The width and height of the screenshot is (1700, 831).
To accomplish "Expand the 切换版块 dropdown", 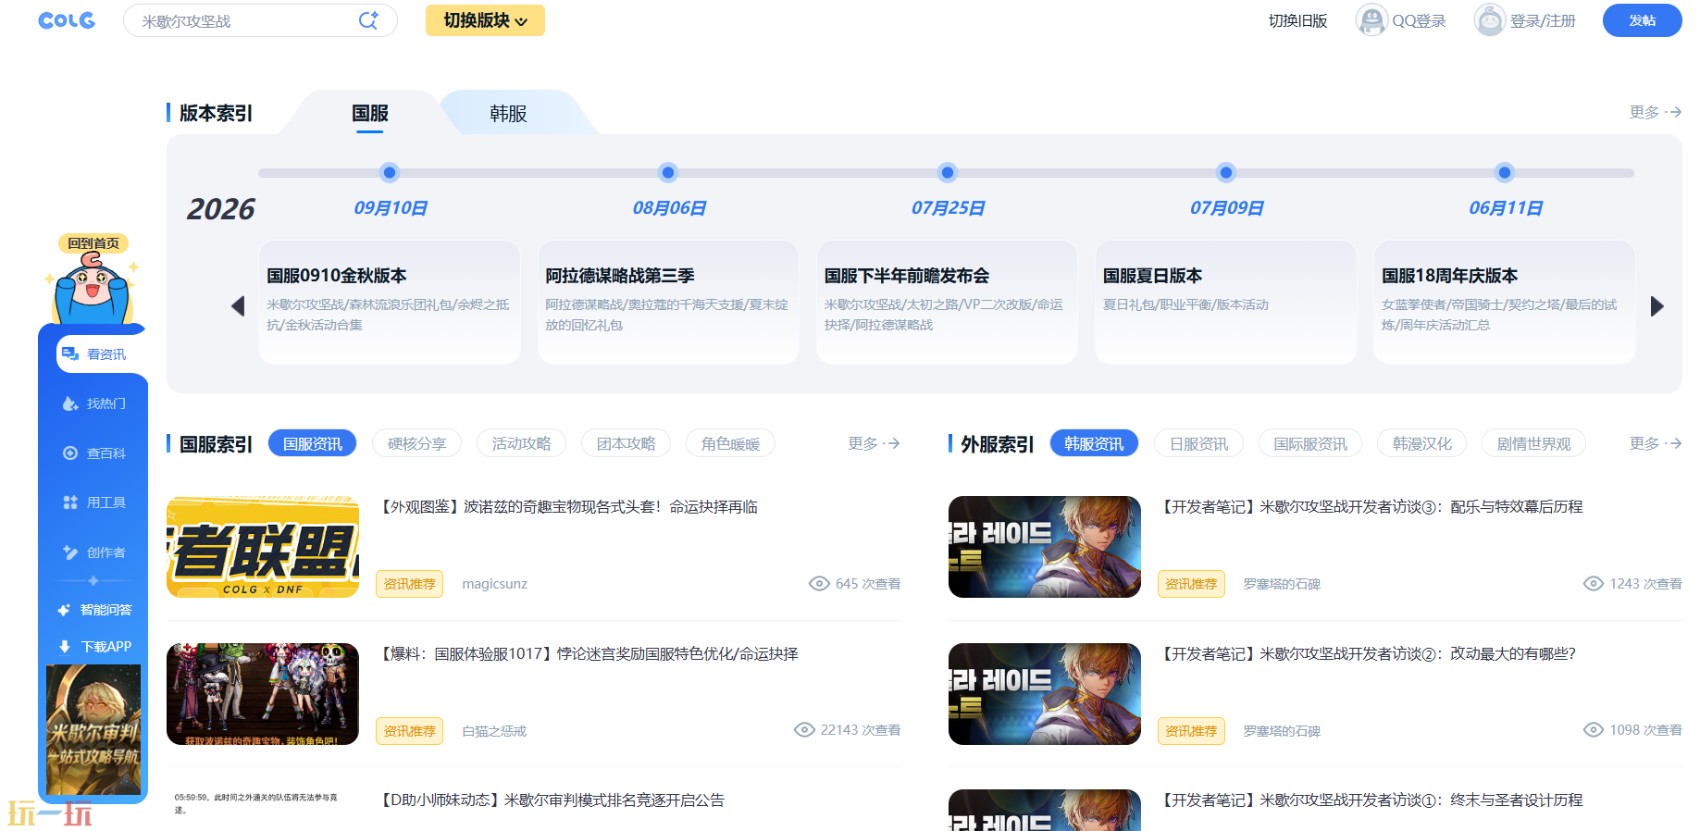I will pos(485,20).
